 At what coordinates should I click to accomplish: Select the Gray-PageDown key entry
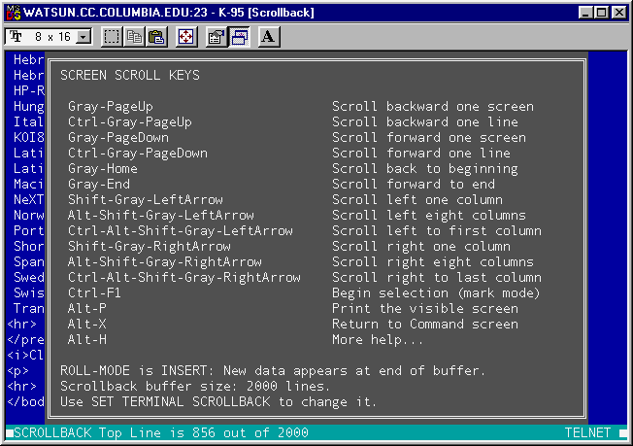pos(117,138)
